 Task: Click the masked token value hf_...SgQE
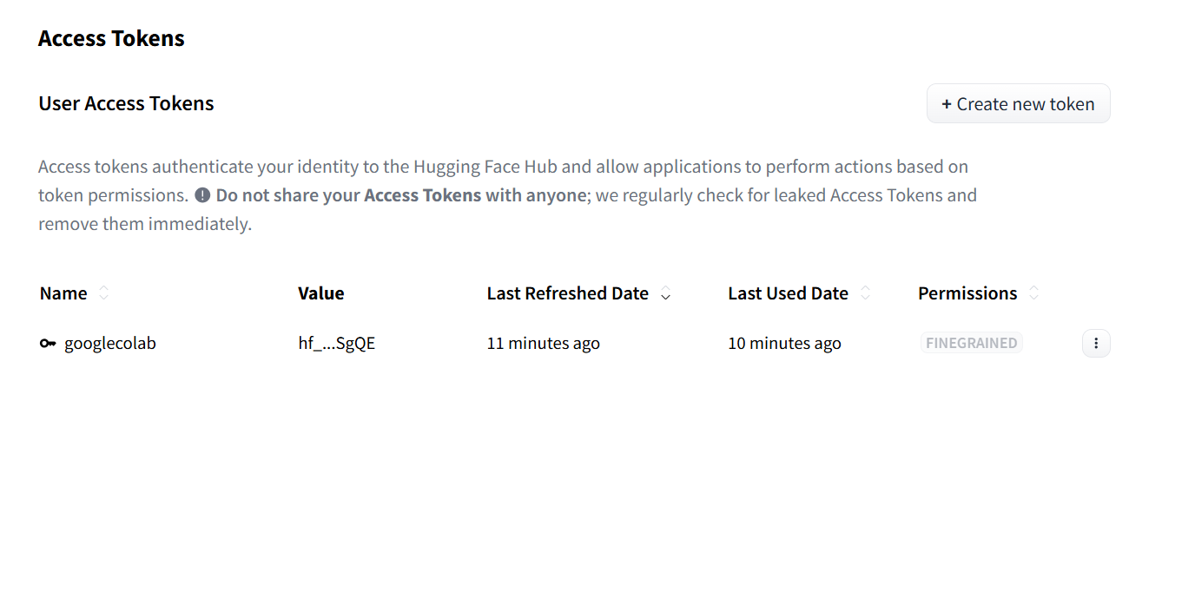coord(337,344)
